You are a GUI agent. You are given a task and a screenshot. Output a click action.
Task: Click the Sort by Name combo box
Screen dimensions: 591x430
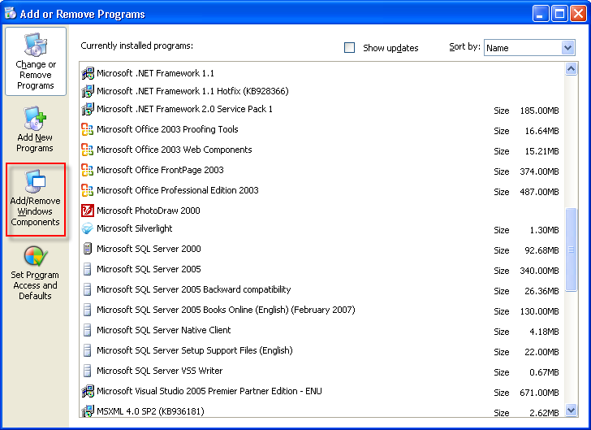point(529,48)
